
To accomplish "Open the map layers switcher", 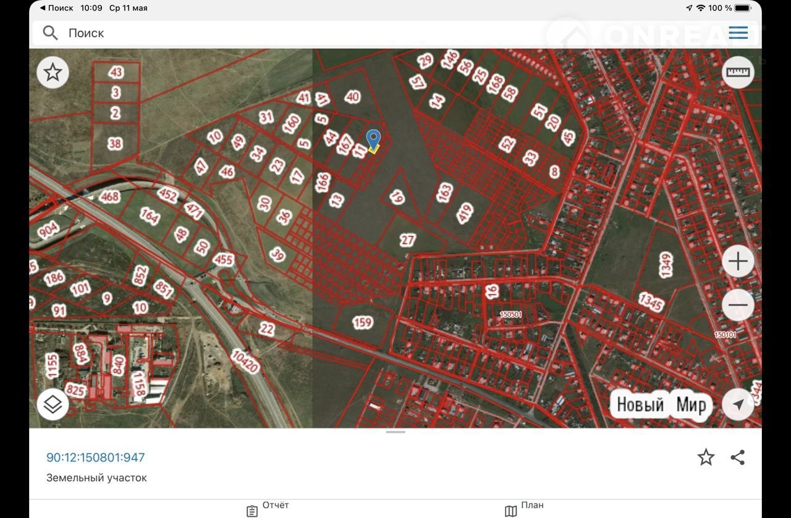I will coord(53,404).
